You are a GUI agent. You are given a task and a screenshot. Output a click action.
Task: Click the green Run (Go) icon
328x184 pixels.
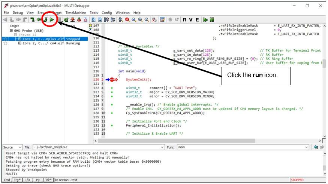pyautogui.click(x=52, y=19)
